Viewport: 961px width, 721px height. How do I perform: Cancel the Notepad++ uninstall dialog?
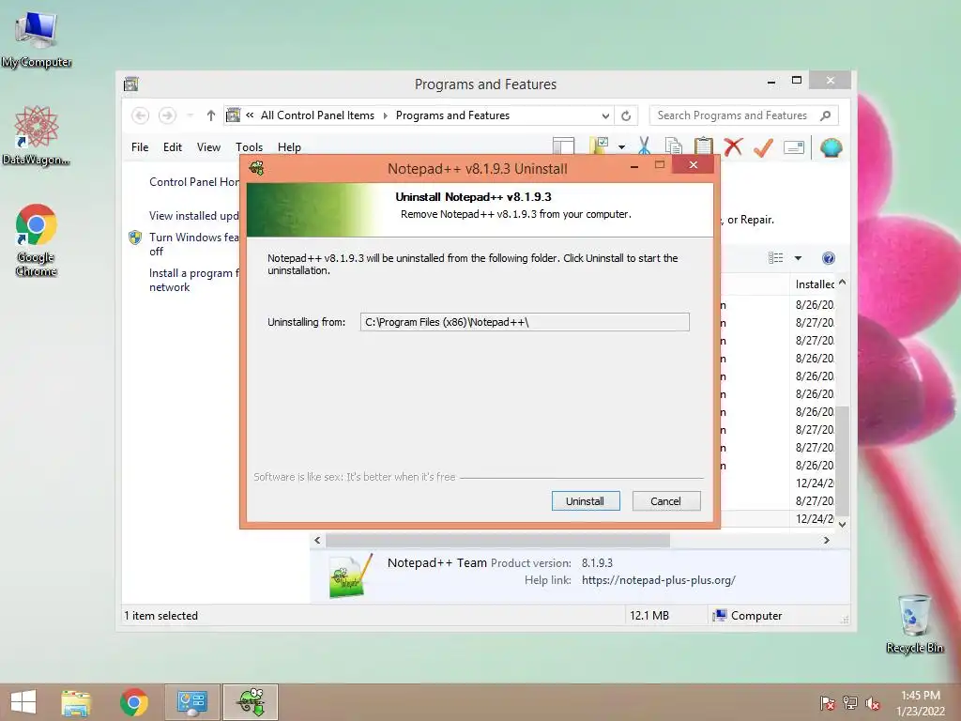click(x=665, y=501)
